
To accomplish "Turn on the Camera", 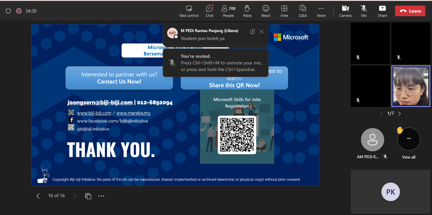I will (345, 11).
